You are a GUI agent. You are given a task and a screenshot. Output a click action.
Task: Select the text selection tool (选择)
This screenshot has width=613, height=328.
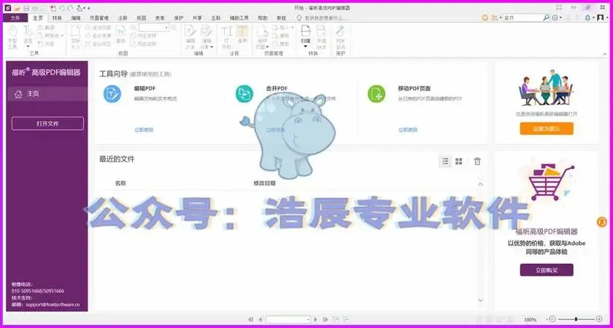(28, 37)
